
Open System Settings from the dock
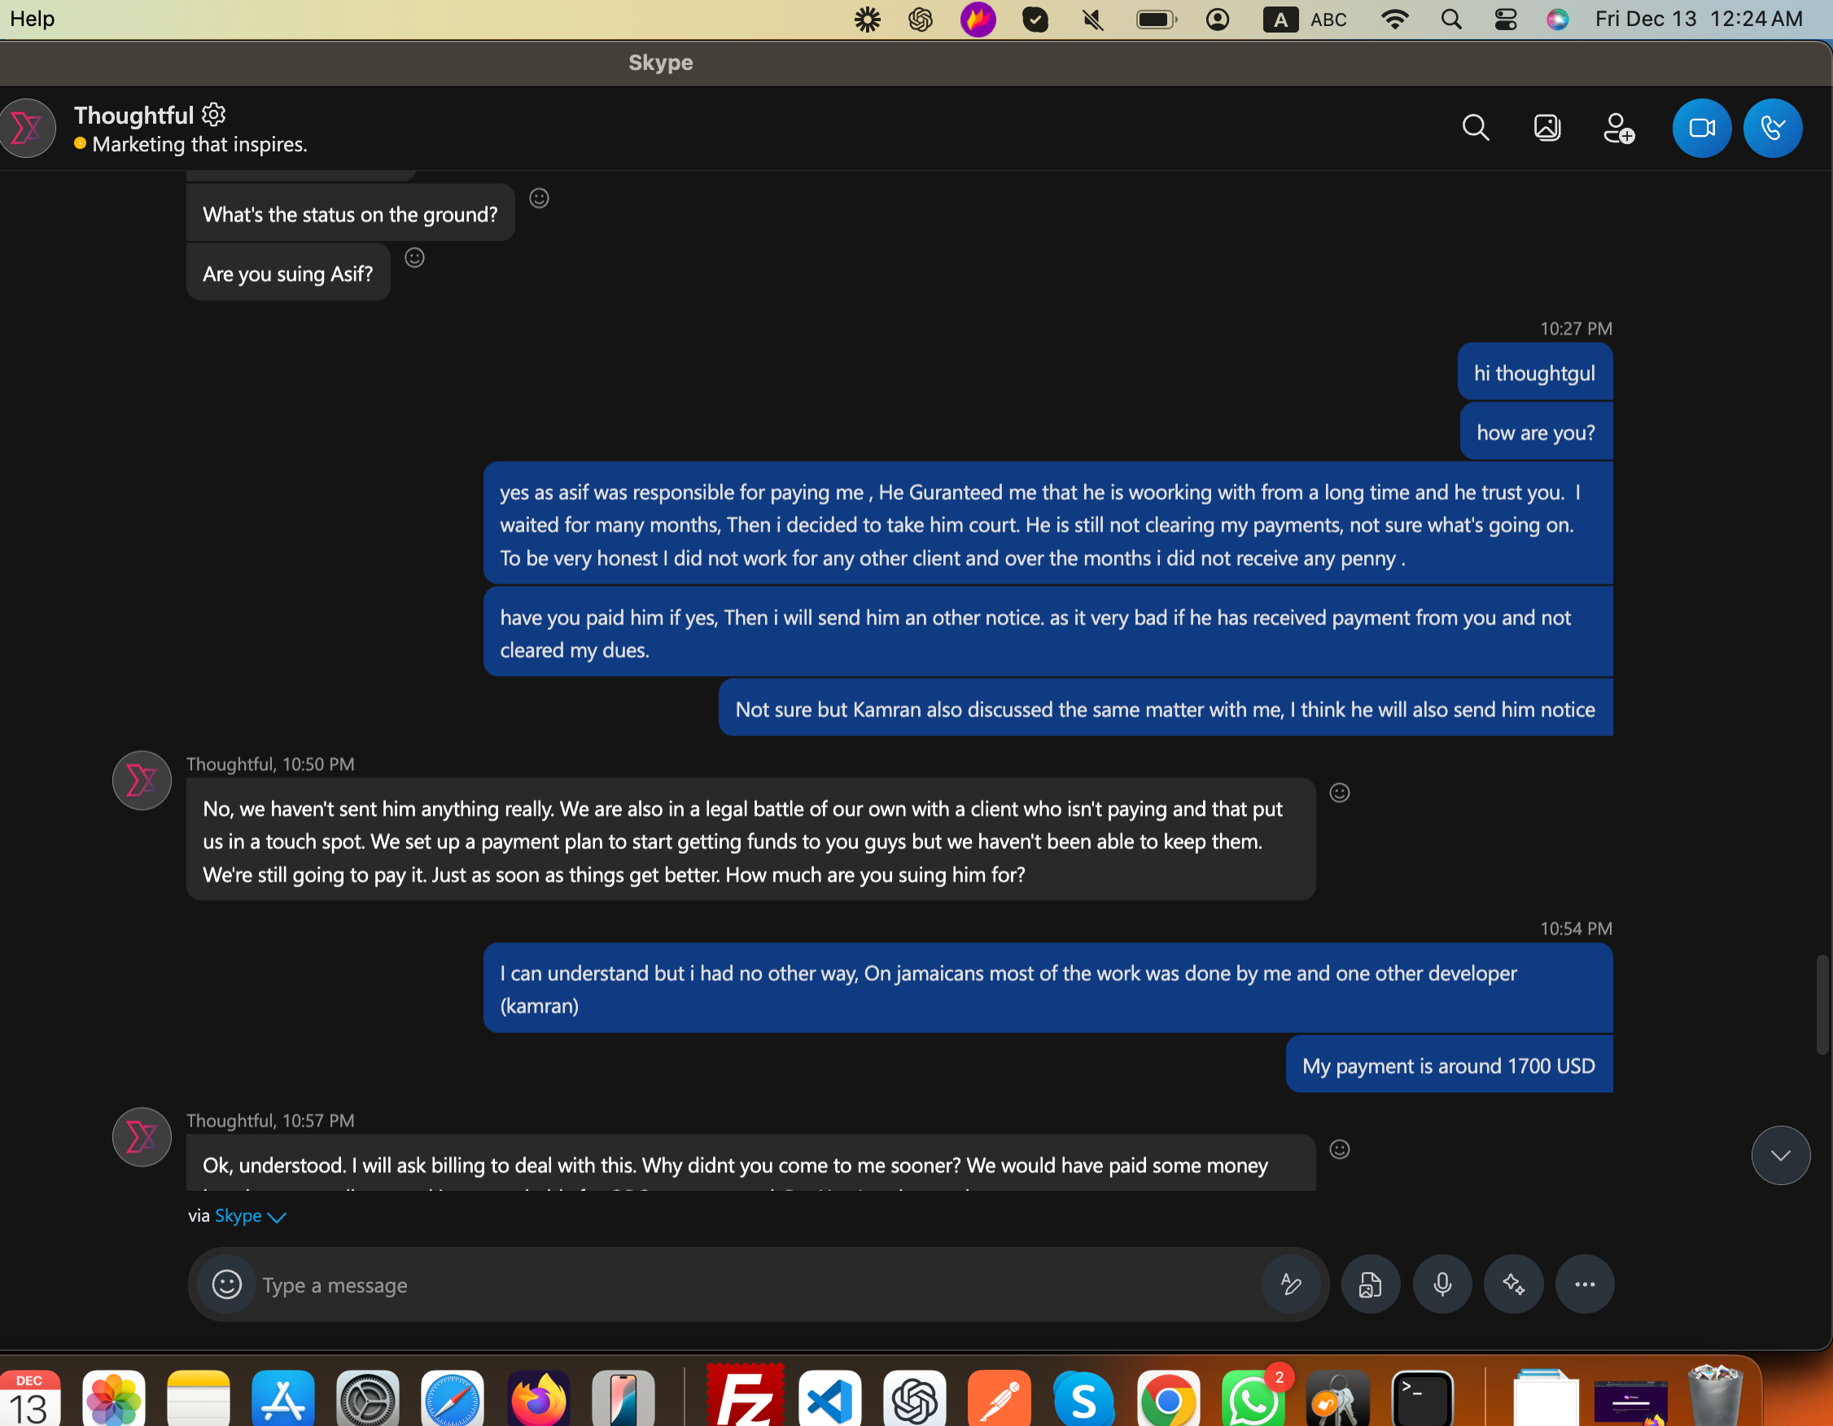click(368, 1399)
